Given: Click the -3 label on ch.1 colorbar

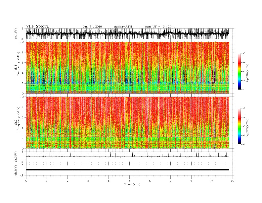Looking at the screenshot, I should tap(244, 53).
